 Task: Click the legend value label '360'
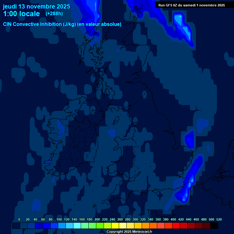[x=158, y=219]
